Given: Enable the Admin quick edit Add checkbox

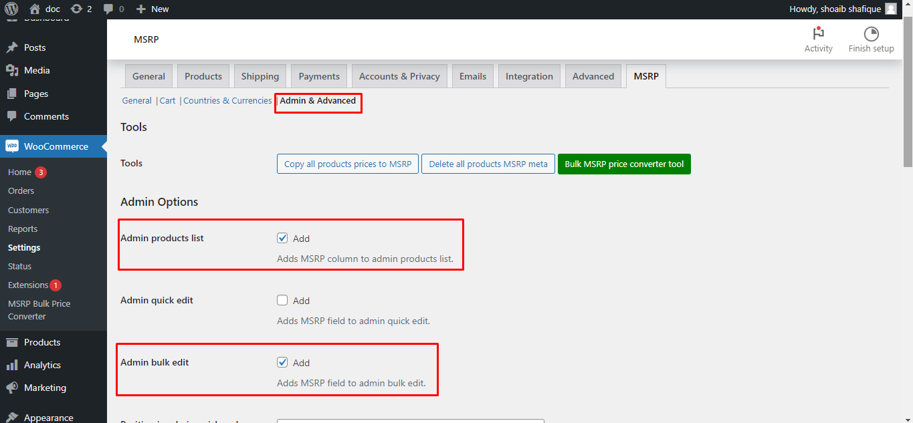Looking at the screenshot, I should [282, 300].
